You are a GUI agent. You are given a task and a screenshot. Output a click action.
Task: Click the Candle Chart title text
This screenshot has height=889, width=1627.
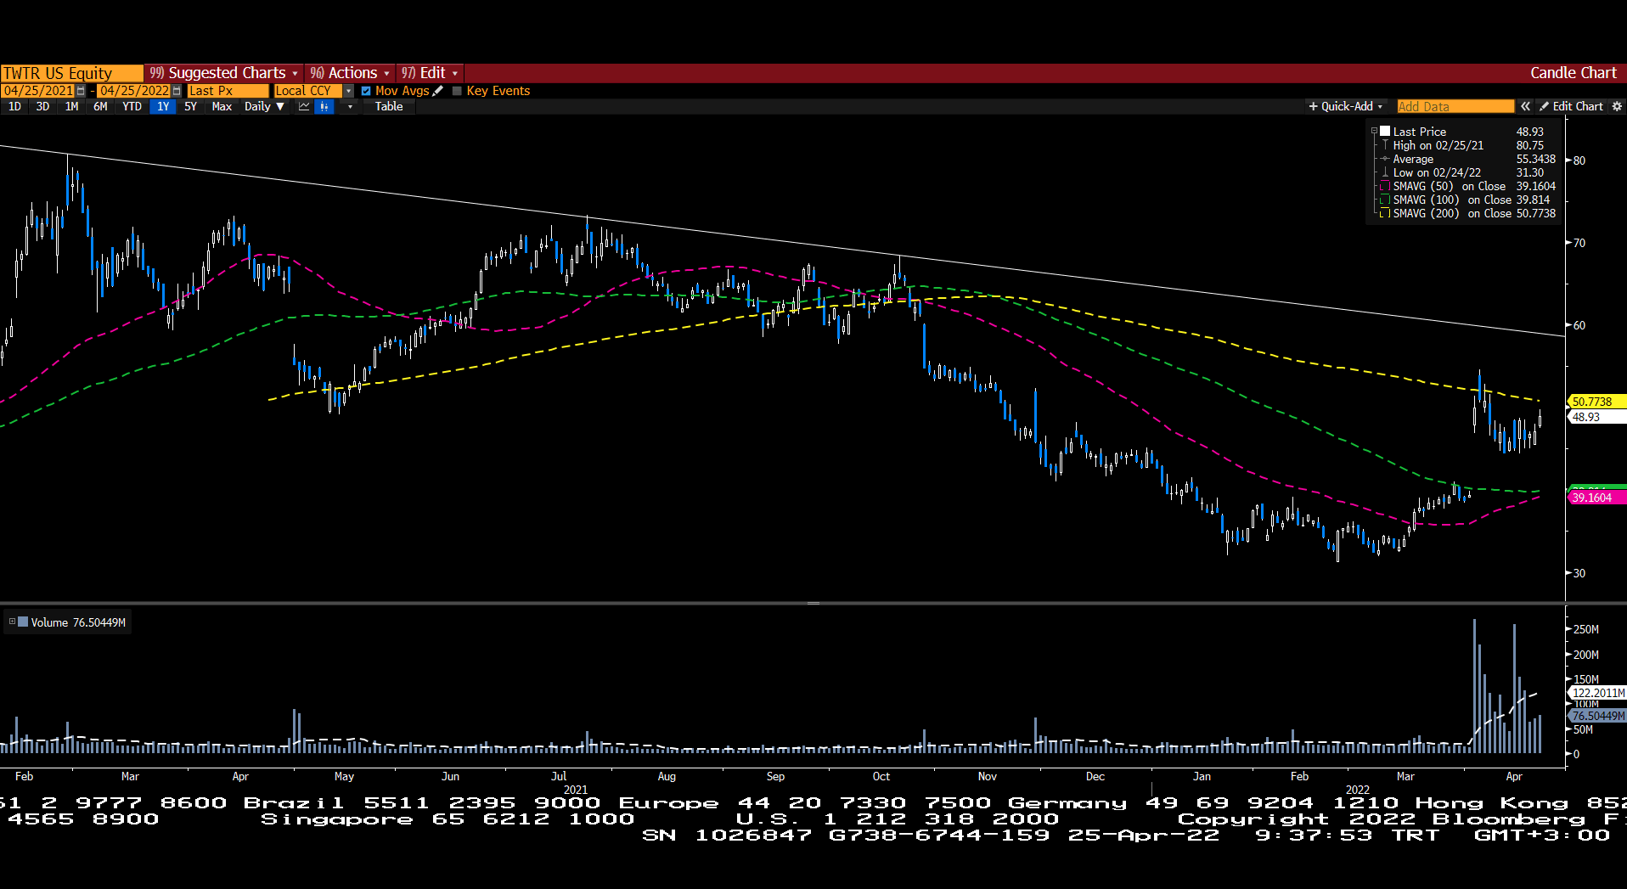(1574, 73)
